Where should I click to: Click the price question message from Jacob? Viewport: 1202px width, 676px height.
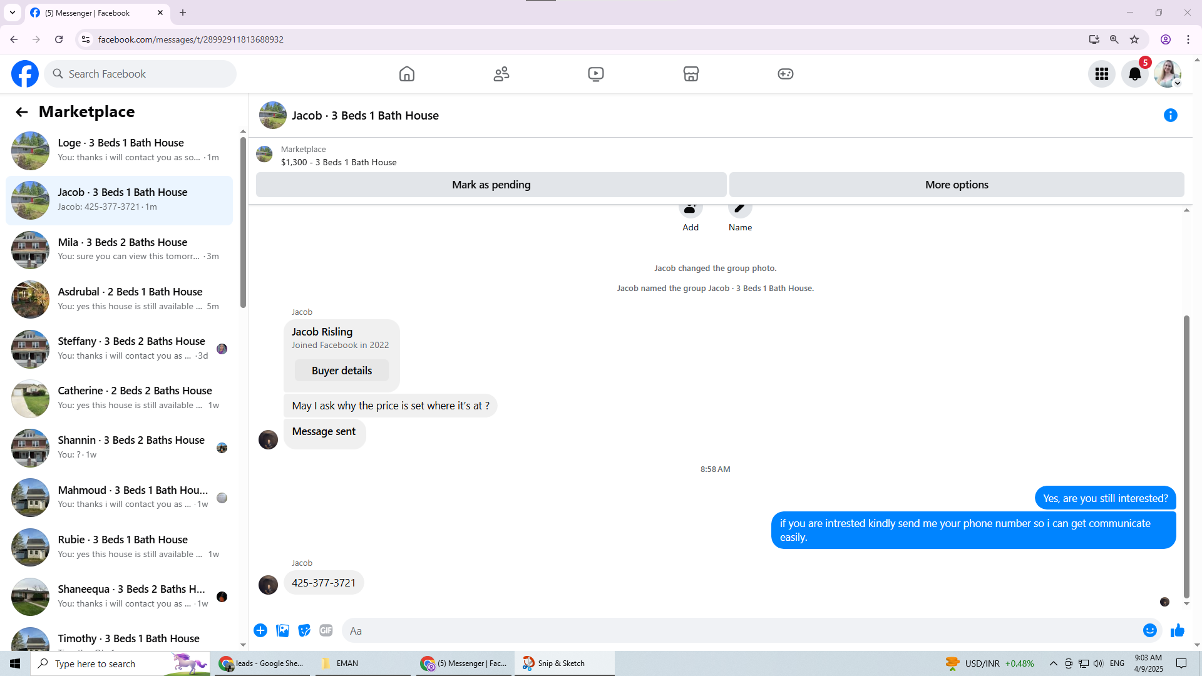[x=391, y=406]
